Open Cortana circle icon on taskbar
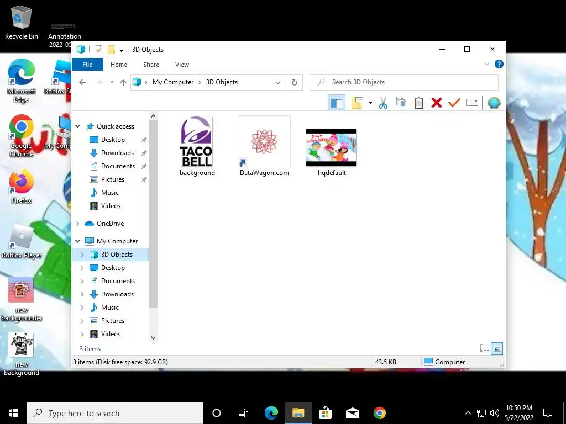The width and height of the screenshot is (566, 424). 217,413
